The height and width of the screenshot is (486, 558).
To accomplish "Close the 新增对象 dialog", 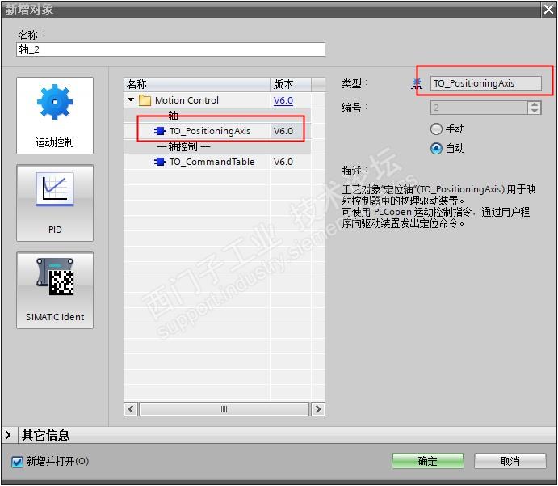I will point(548,9).
